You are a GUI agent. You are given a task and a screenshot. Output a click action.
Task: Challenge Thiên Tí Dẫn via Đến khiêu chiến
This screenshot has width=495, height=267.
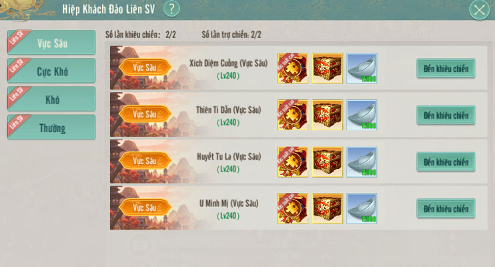tap(446, 115)
